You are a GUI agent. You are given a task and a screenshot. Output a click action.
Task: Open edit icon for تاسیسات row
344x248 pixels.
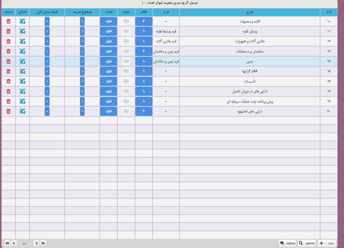tap(22, 81)
